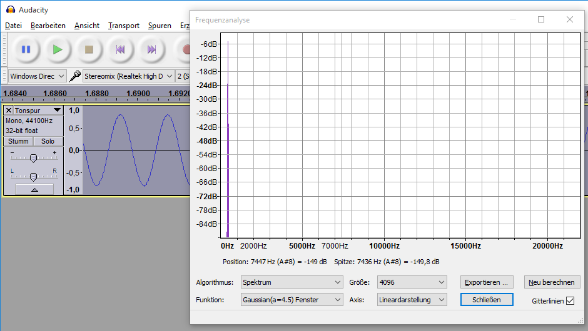
Task: Close the Tonspur track with the X
Action: pyautogui.click(x=9, y=111)
